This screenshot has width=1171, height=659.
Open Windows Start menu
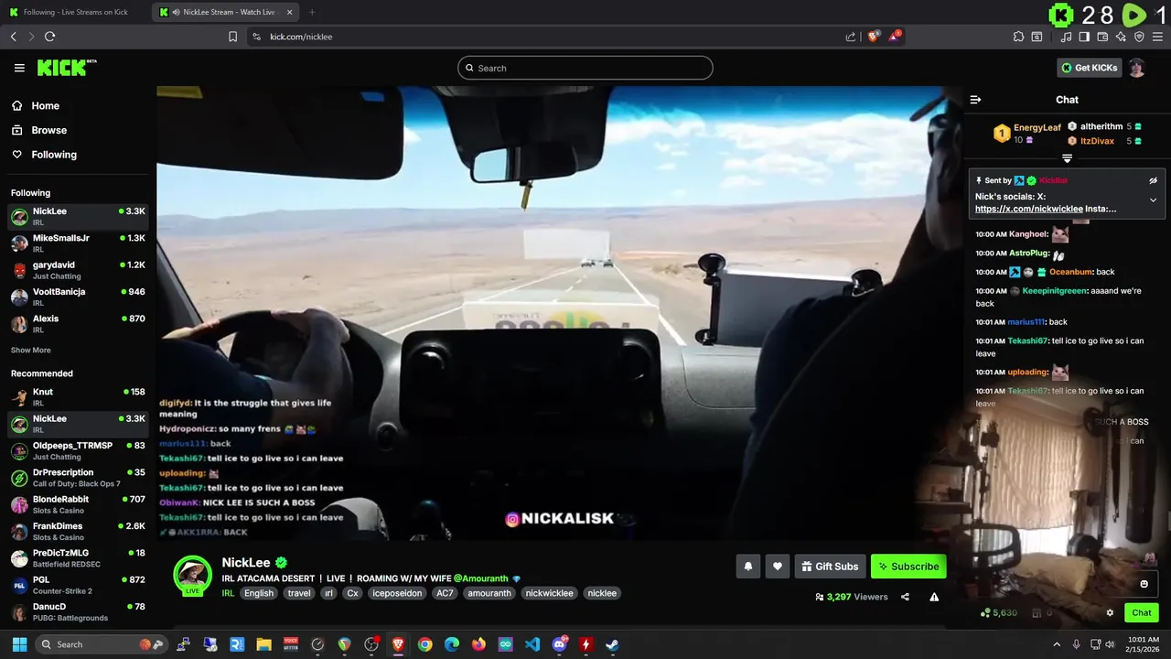[19, 644]
